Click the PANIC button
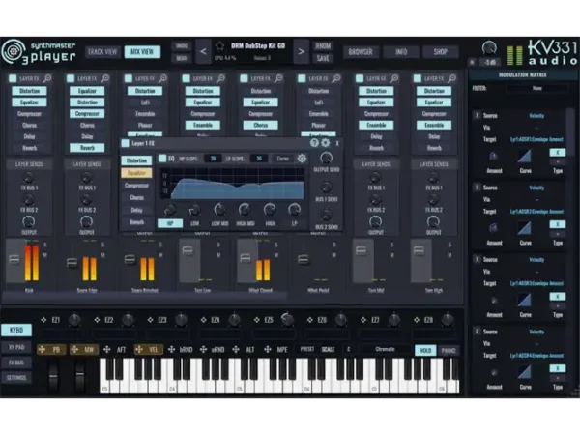 coord(449,350)
